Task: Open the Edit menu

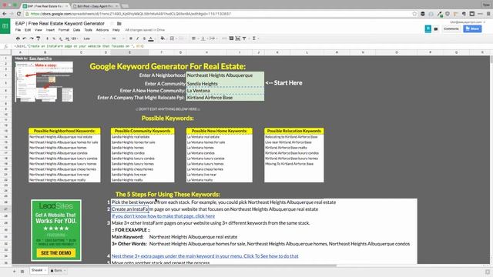Action: click(x=28, y=30)
